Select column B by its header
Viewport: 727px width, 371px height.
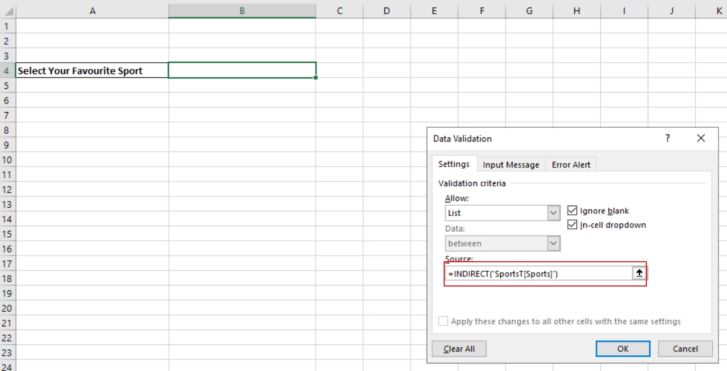[x=242, y=10]
